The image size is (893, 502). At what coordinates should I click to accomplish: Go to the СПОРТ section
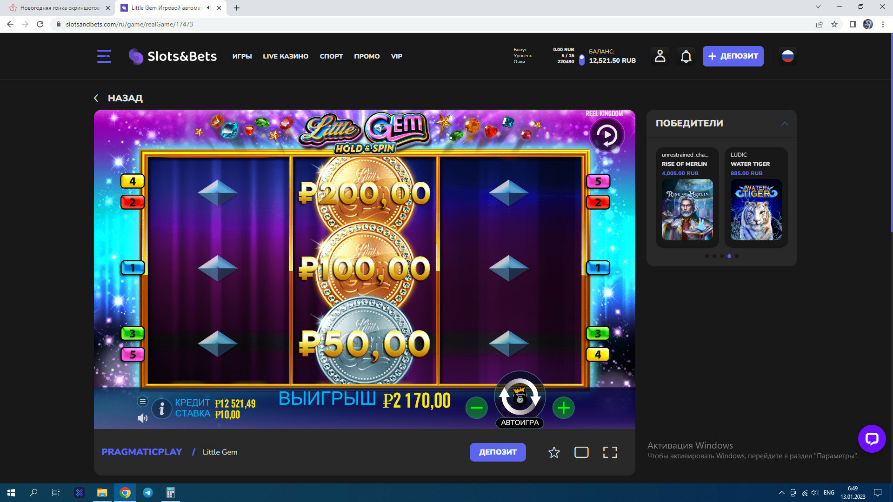[331, 56]
